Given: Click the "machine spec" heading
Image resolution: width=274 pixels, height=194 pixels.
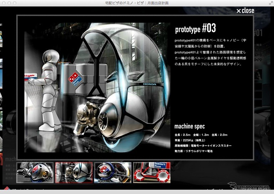Looking at the screenshot, I should (190, 126).
